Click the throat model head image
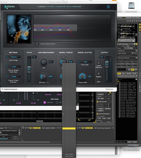The image size is (141, 158). 19,29
